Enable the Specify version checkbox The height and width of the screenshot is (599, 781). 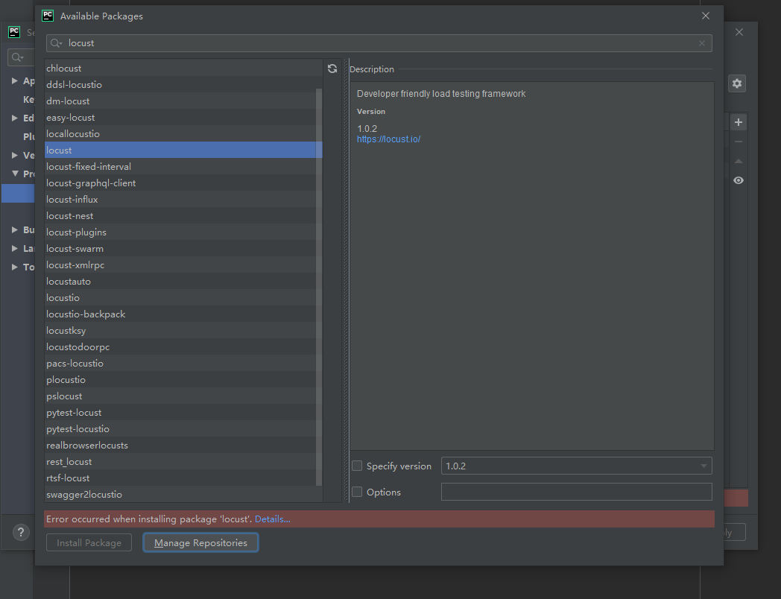pyautogui.click(x=357, y=466)
